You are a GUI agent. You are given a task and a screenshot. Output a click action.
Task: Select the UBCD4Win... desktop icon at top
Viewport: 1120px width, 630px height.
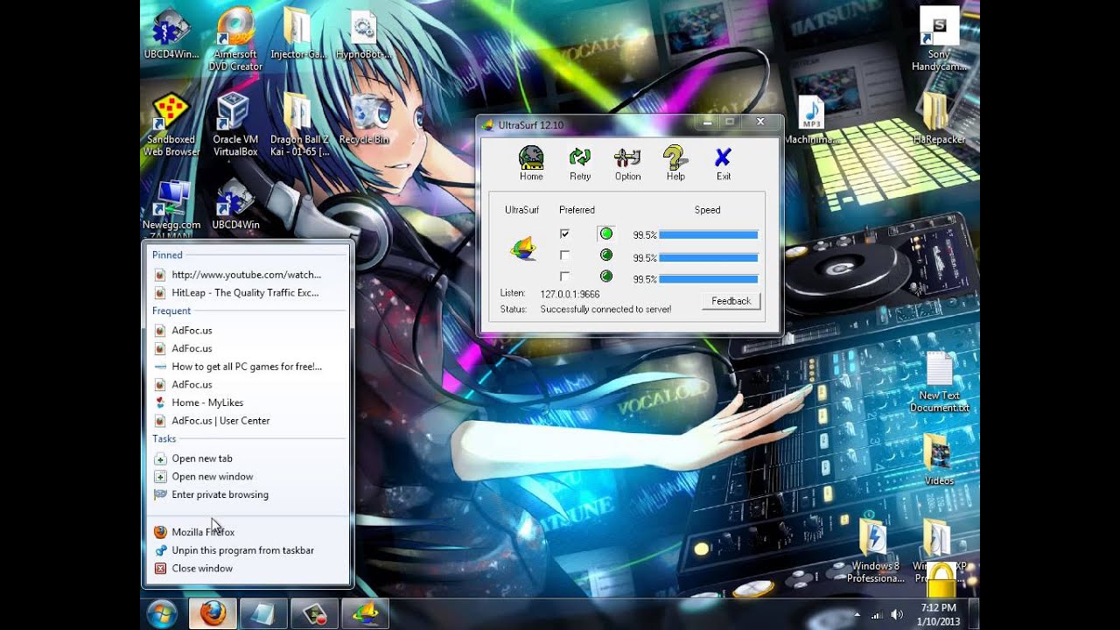click(x=171, y=34)
